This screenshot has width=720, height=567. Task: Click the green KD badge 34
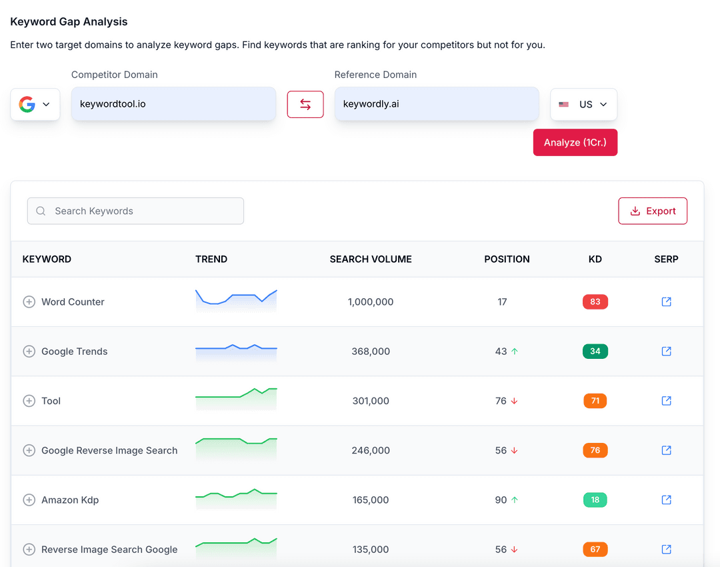pyautogui.click(x=595, y=352)
